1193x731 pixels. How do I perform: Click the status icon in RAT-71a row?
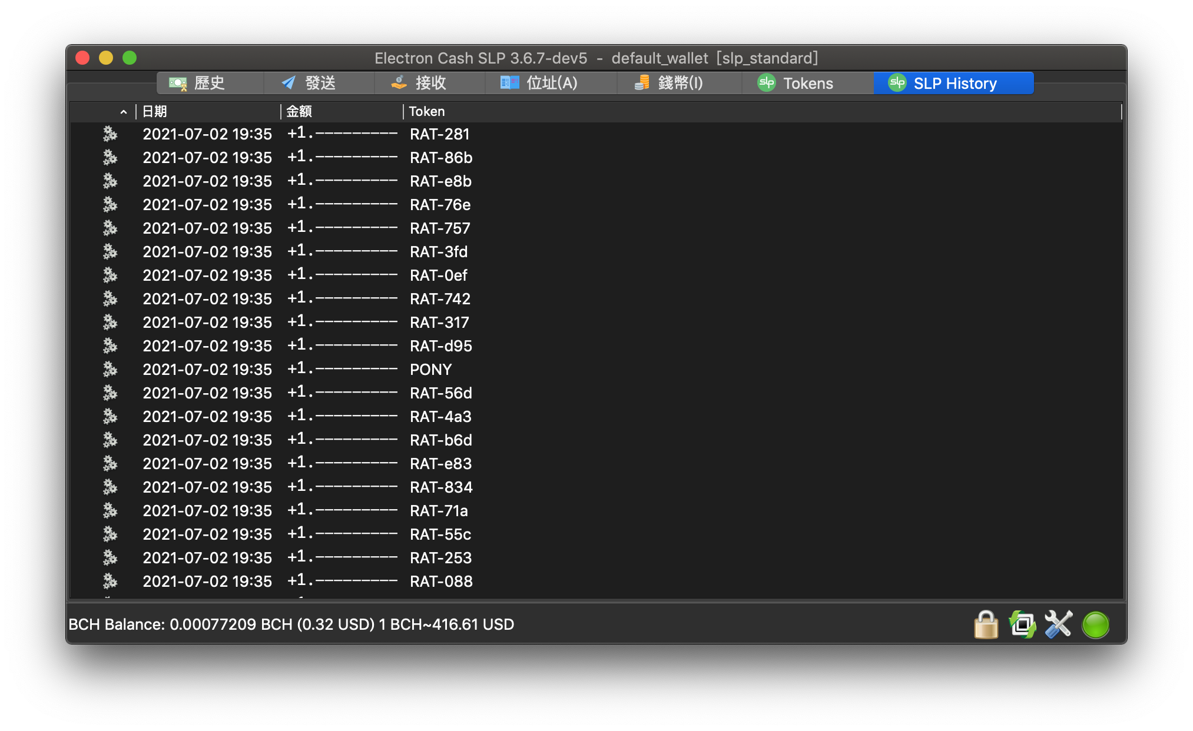[110, 511]
